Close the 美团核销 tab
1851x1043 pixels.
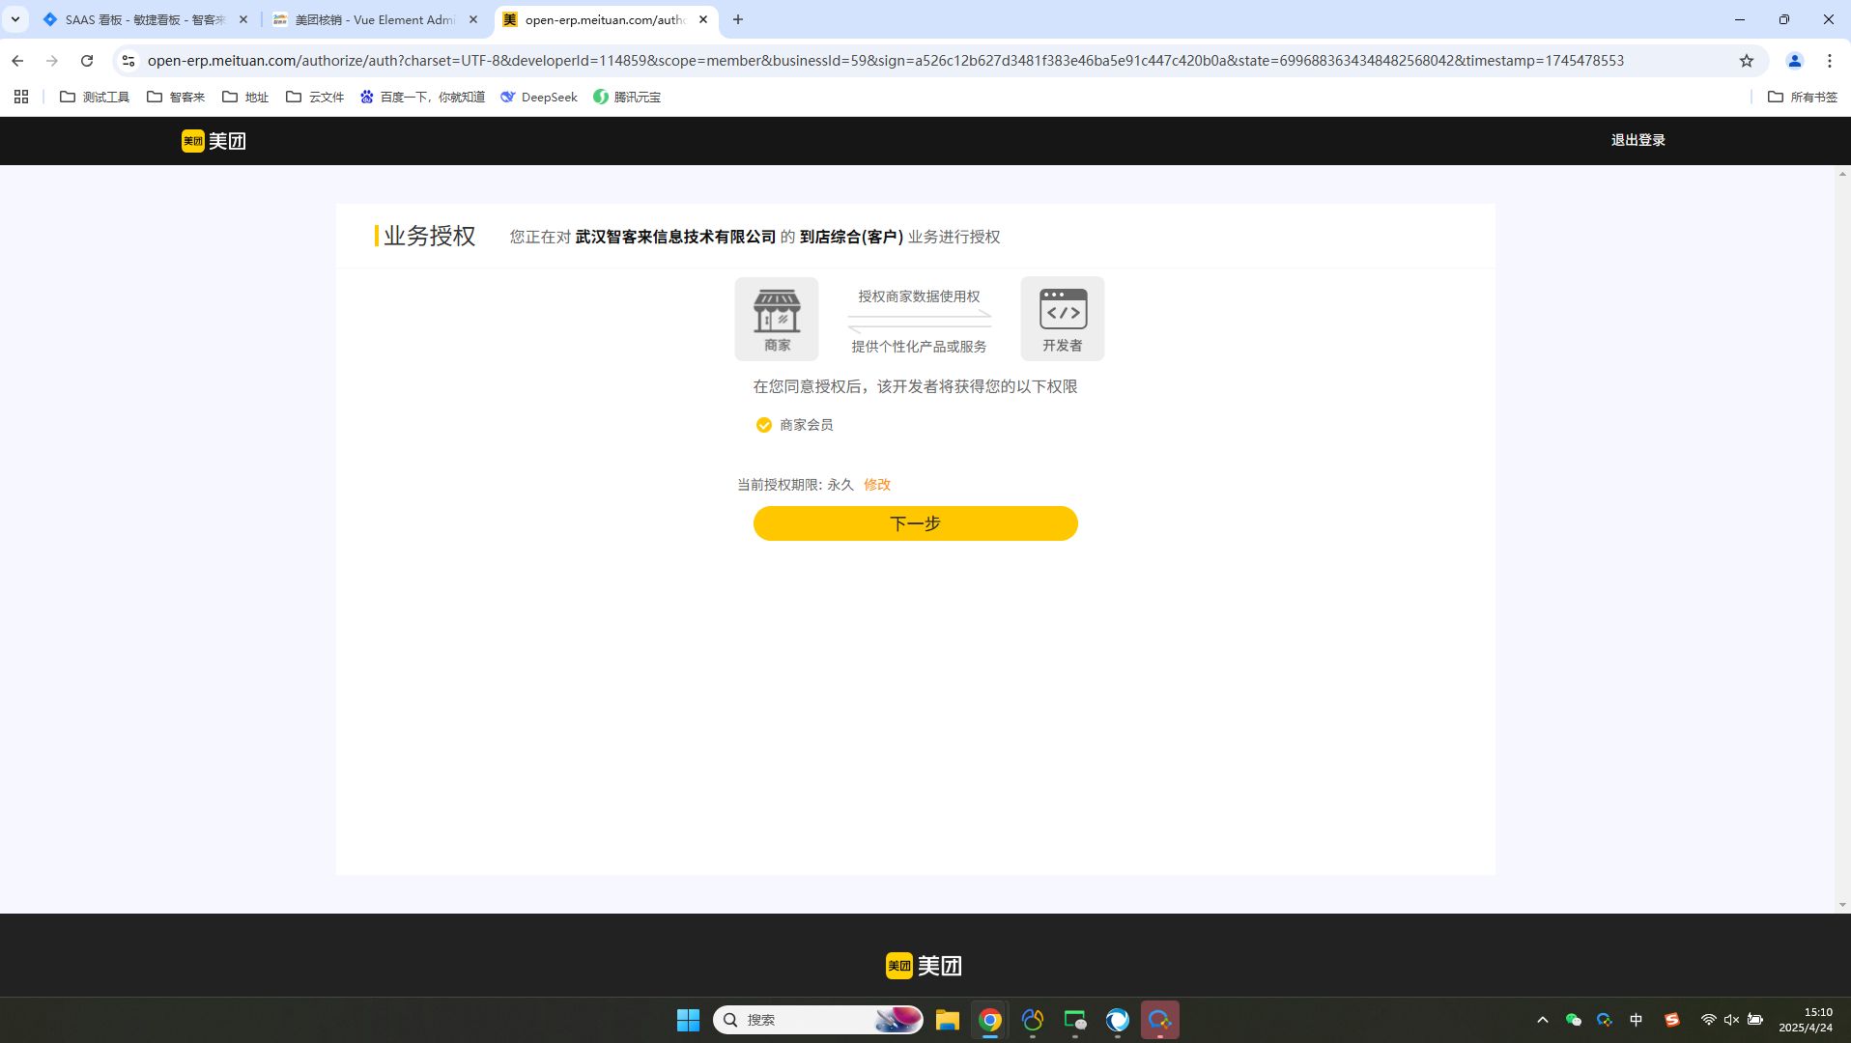pos(473,19)
